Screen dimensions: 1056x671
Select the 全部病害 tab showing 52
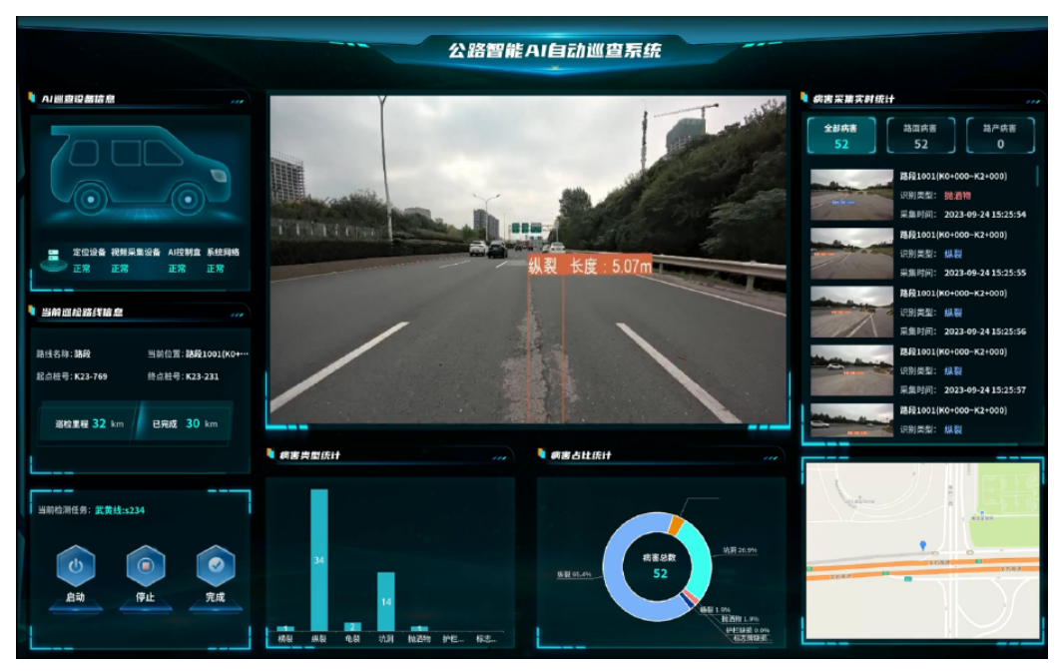(840, 136)
